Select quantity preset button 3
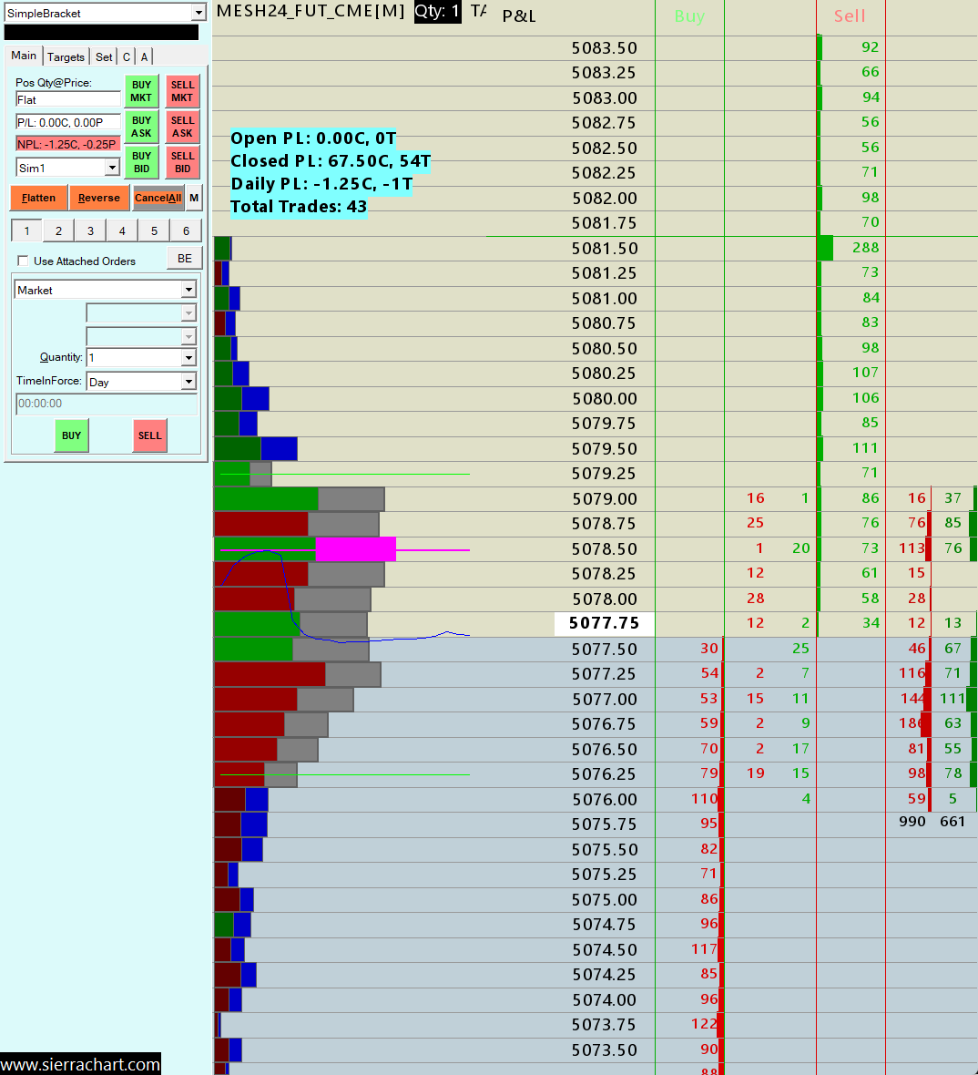Viewport: 978px width, 1075px height. click(90, 231)
